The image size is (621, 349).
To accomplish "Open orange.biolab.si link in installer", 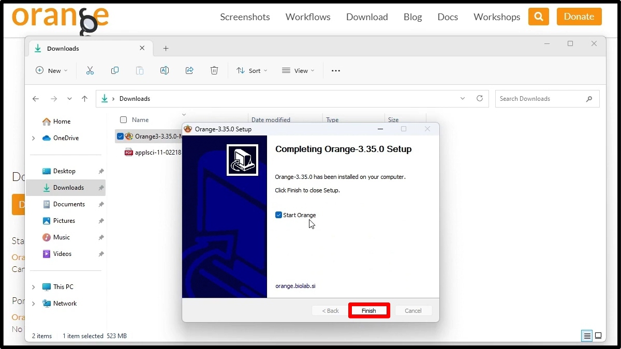I will pyautogui.click(x=295, y=286).
